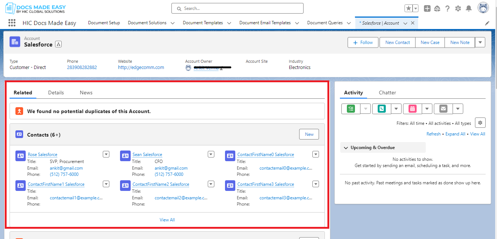
Task: Open the Trailhead guidance icon
Action: pos(437,8)
